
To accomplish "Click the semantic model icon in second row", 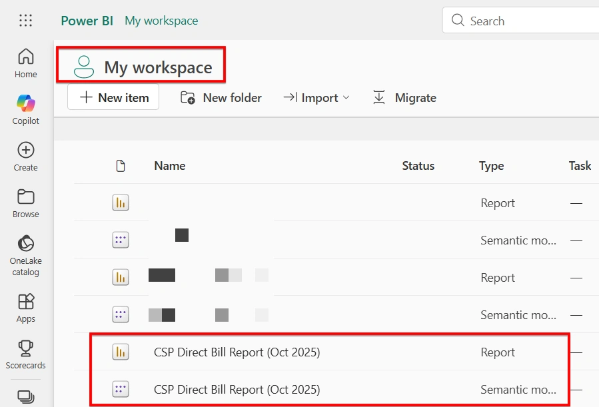I will pyautogui.click(x=121, y=240).
